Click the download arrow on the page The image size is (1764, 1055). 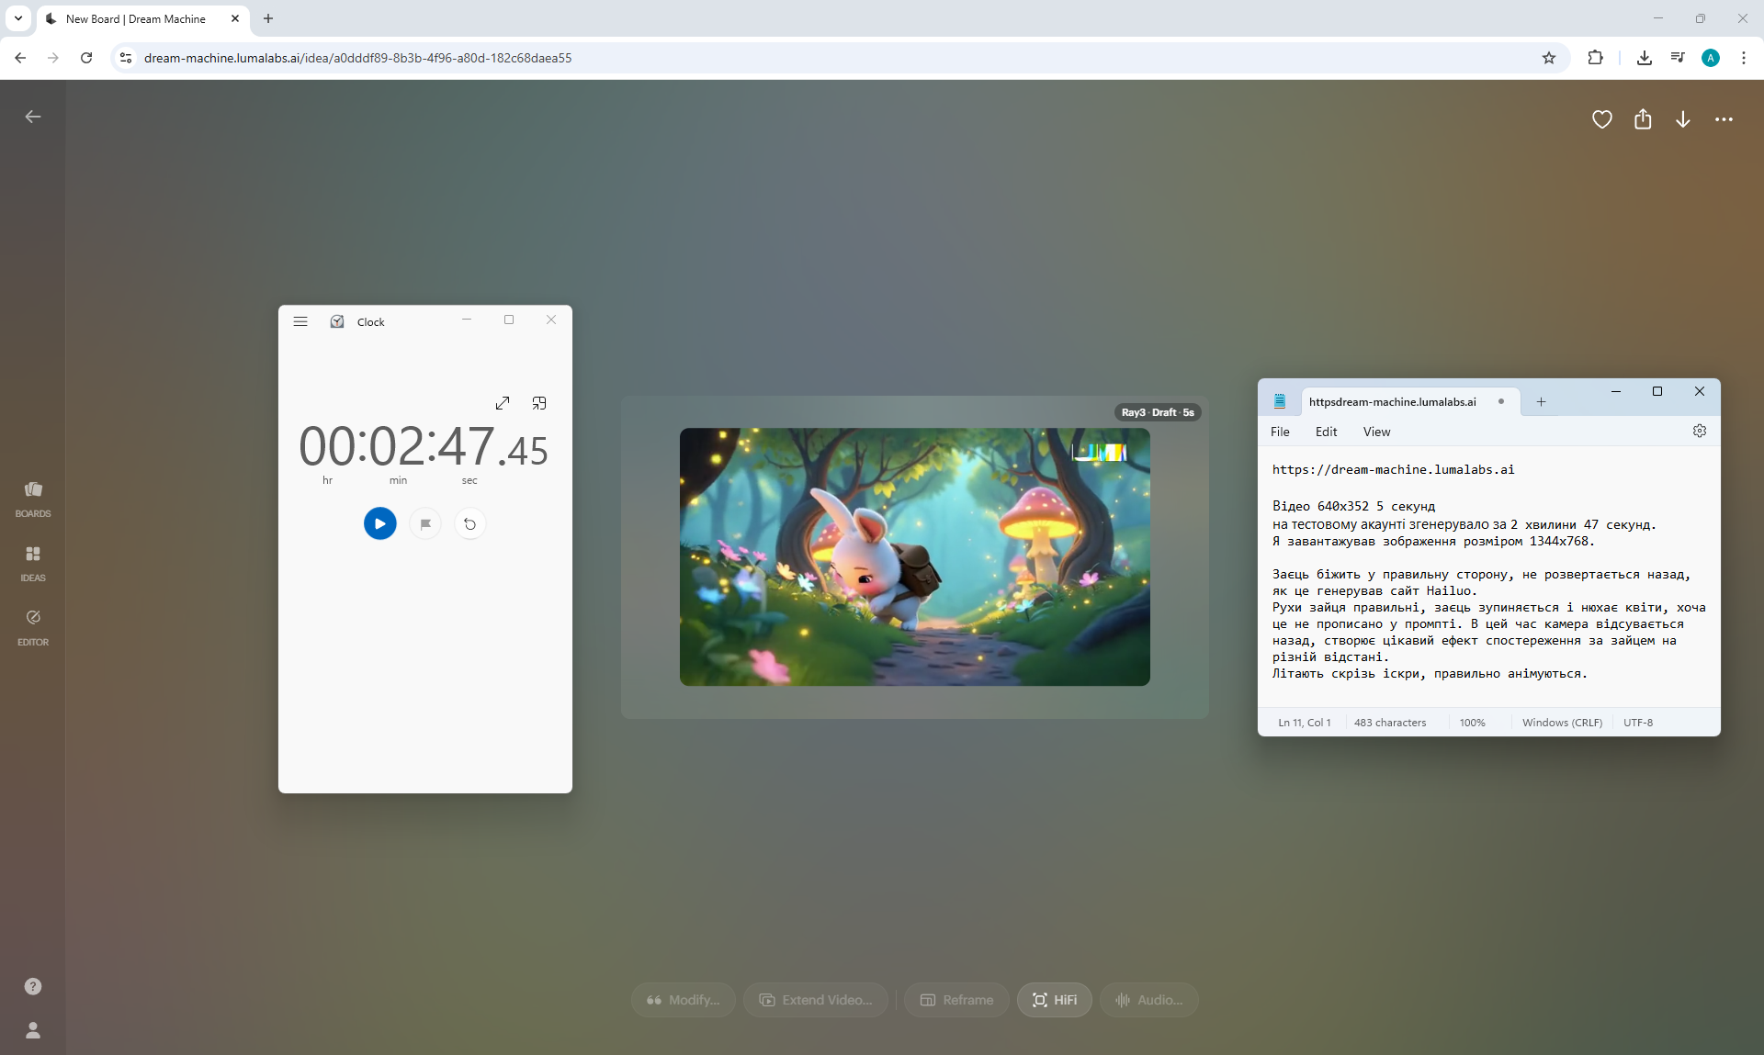1682,119
